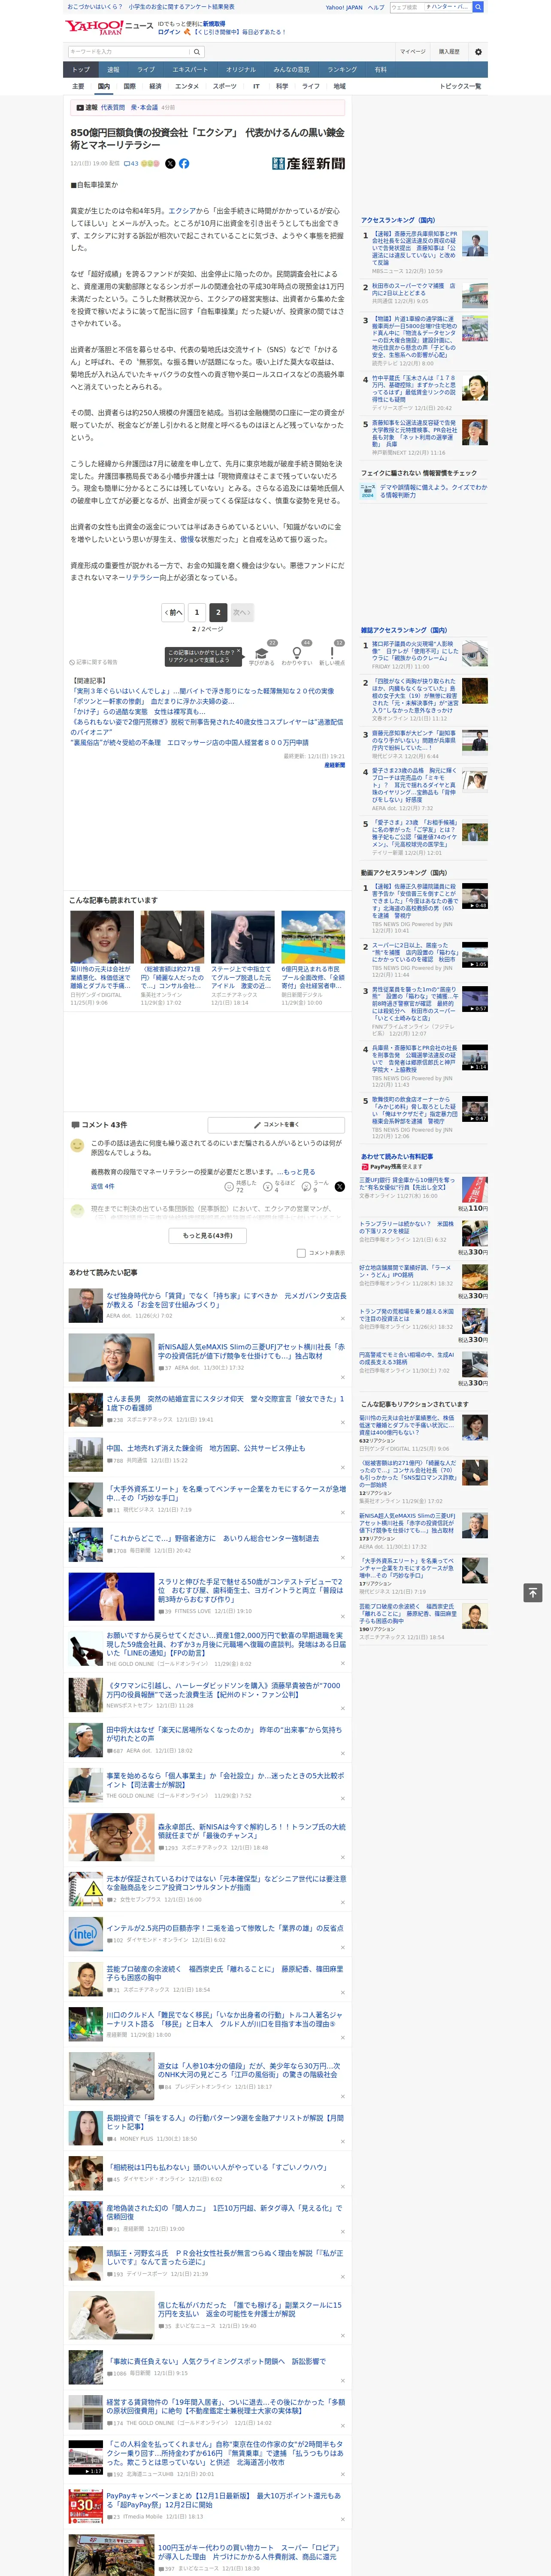
Task: Click the マイページ link
Action: pyautogui.click(x=413, y=51)
